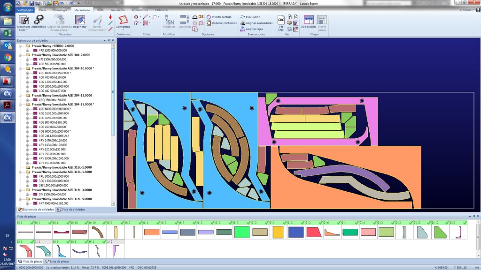This screenshot has height=270, width=481.
Task: Open the Simulación ribbon tab
Action: click(x=117, y=10)
